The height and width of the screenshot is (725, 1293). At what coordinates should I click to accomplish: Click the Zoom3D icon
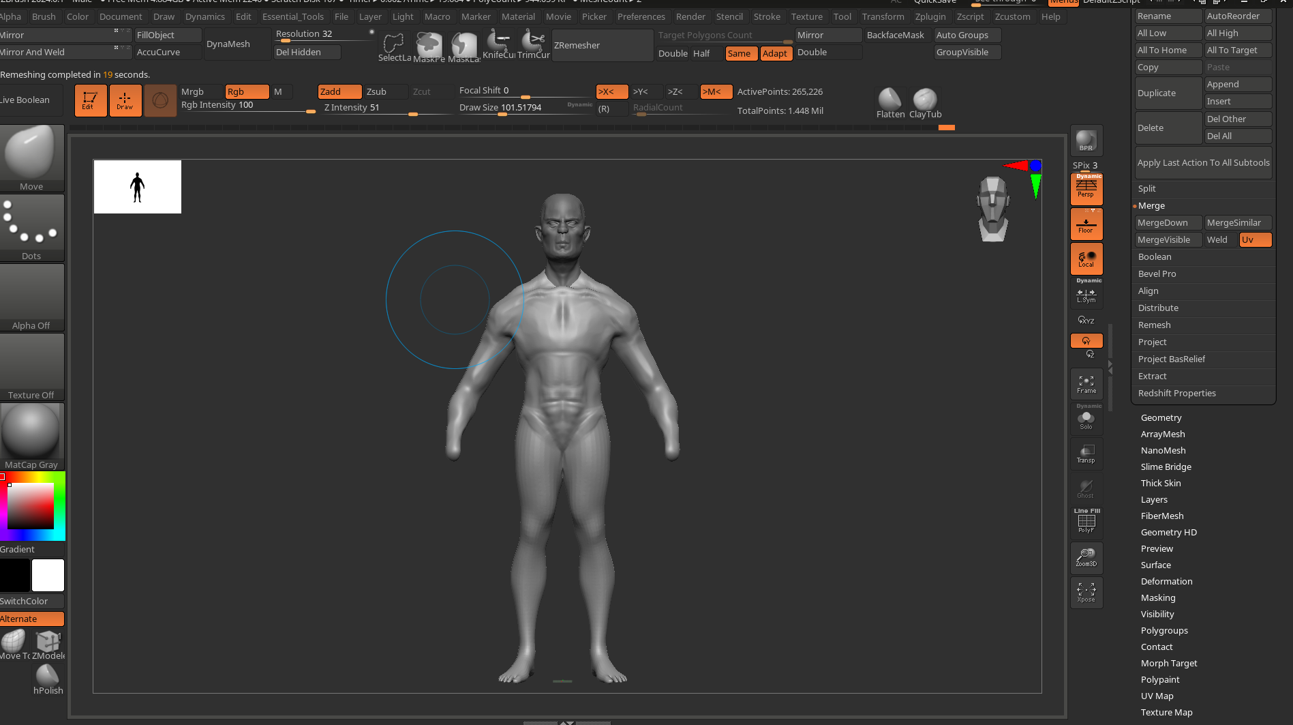[1086, 558]
